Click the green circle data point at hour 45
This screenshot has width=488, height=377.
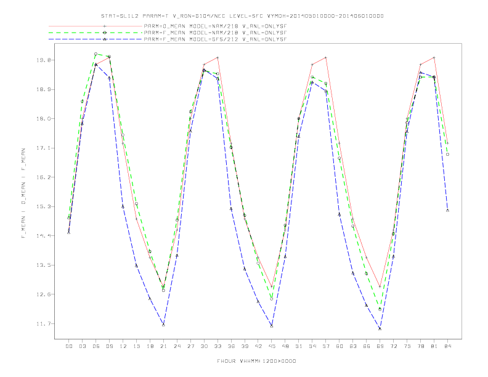[x=272, y=299]
